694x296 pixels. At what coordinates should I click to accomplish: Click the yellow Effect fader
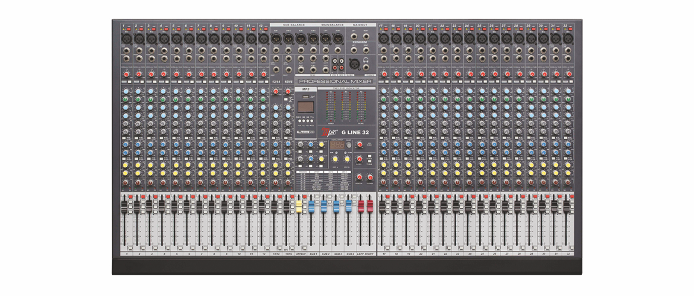pos(300,207)
